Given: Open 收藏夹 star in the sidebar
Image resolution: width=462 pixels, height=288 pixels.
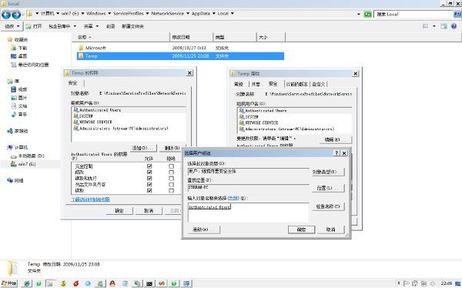Looking at the screenshot, I should point(10,39).
